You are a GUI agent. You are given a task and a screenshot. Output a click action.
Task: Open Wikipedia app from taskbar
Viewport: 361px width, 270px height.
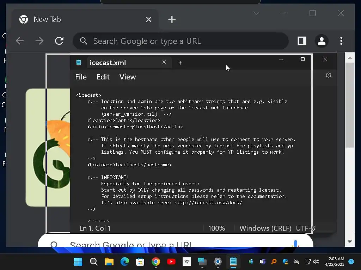(x=187, y=262)
